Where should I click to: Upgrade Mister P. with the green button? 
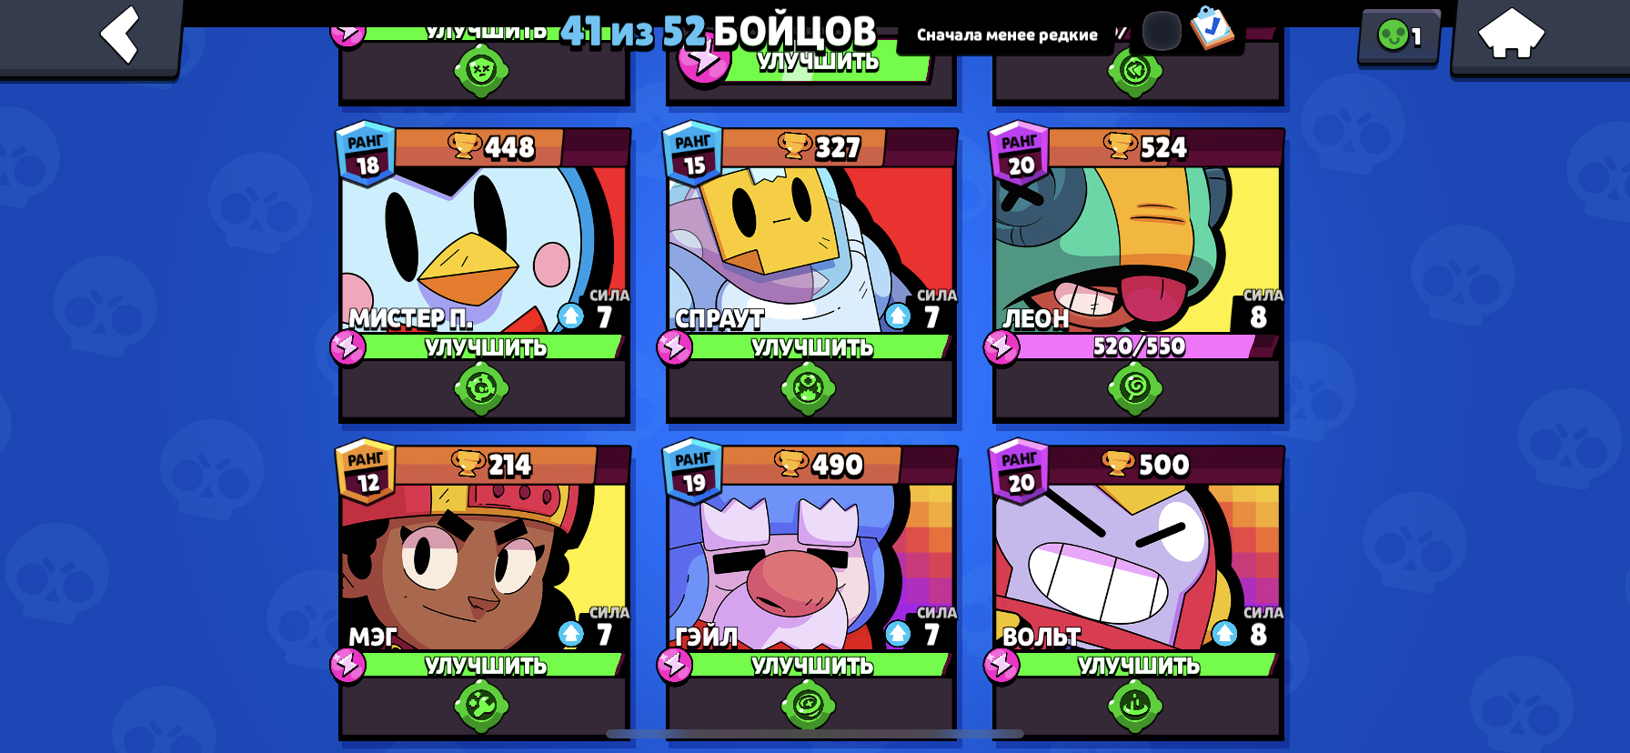(486, 347)
